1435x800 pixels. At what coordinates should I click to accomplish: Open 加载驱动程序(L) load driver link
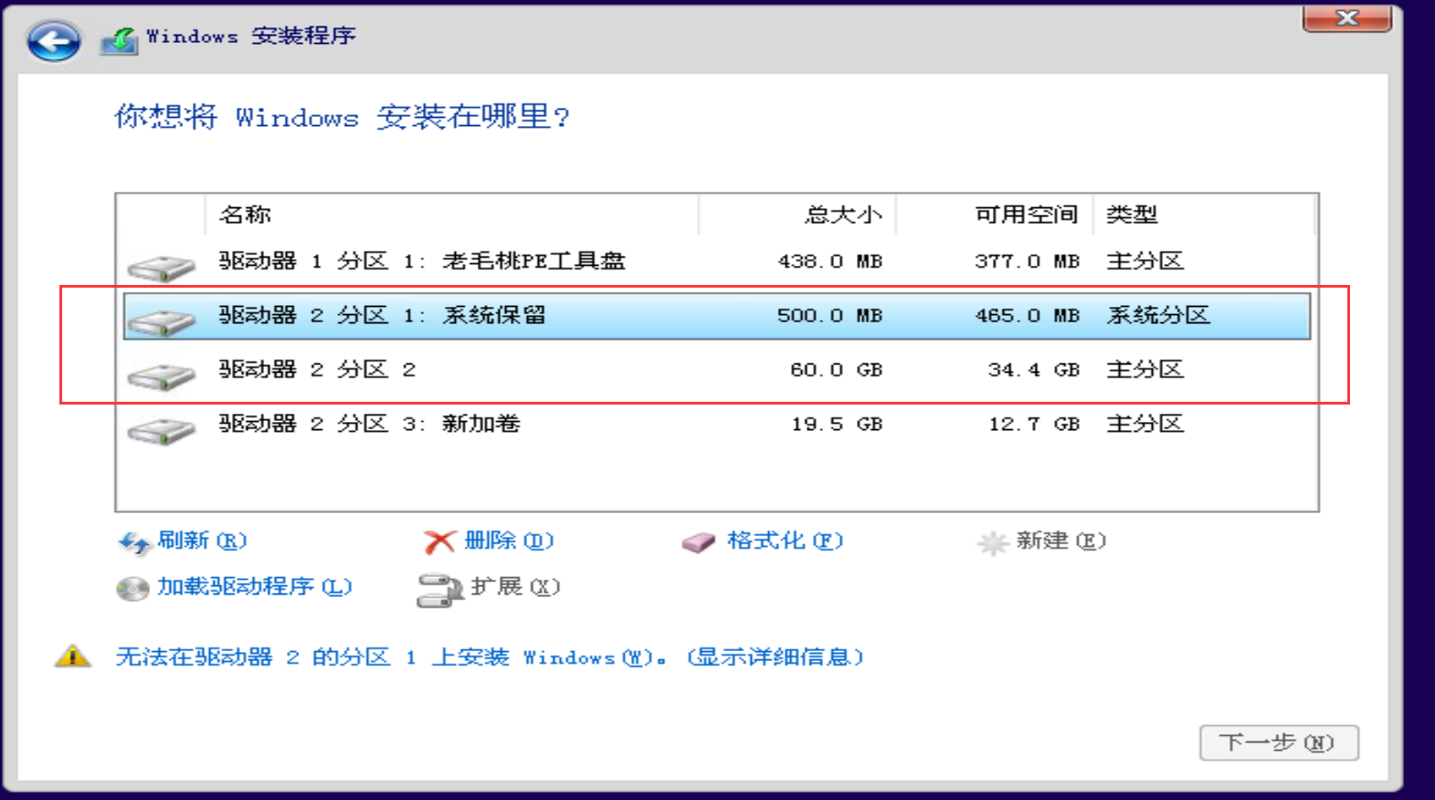pyautogui.click(x=255, y=586)
